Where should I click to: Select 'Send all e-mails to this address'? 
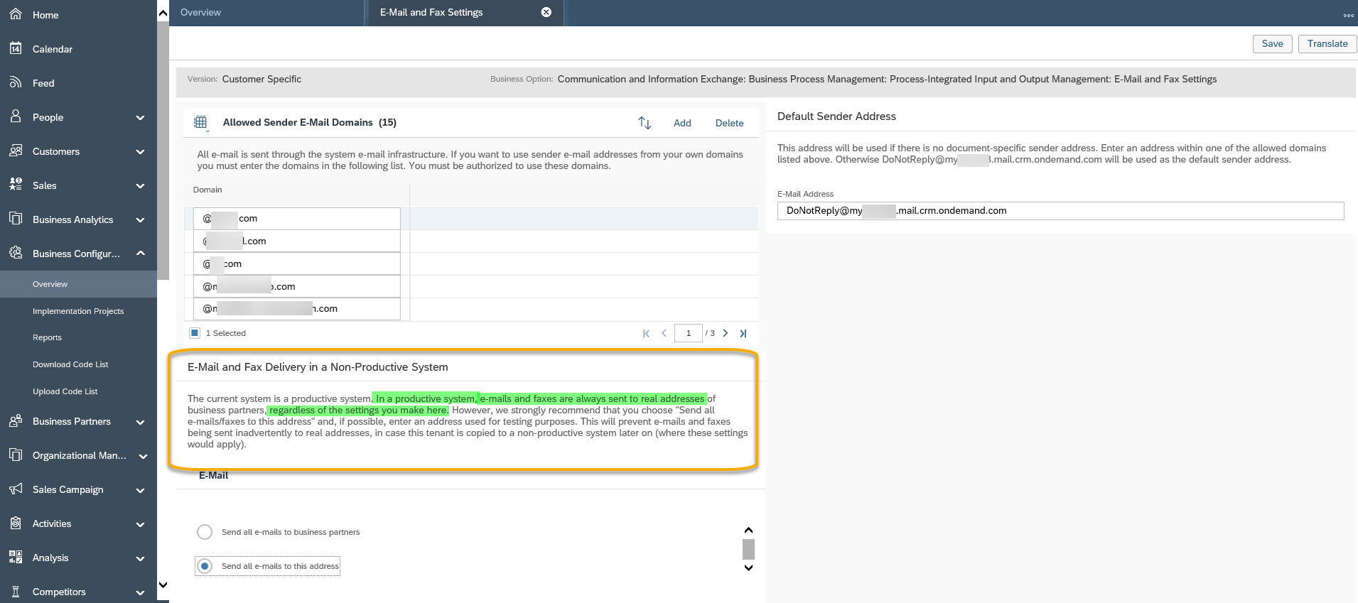pyautogui.click(x=205, y=566)
